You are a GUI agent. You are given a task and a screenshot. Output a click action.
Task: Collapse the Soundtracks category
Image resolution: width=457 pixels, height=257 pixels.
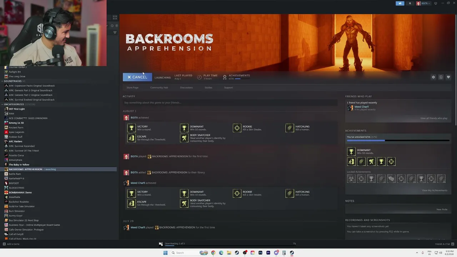tap(2, 81)
